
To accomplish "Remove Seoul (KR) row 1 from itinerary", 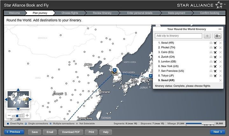I will point(220,43).
